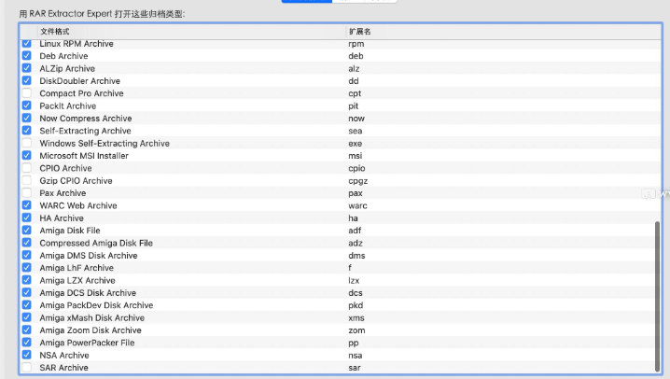Enable the CPIO Archive checkbox
The image size is (670, 379).
tap(26, 167)
